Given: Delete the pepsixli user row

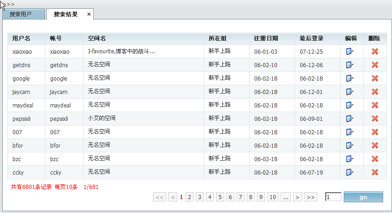Looking at the screenshot, I should pyautogui.click(x=375, y=119).
